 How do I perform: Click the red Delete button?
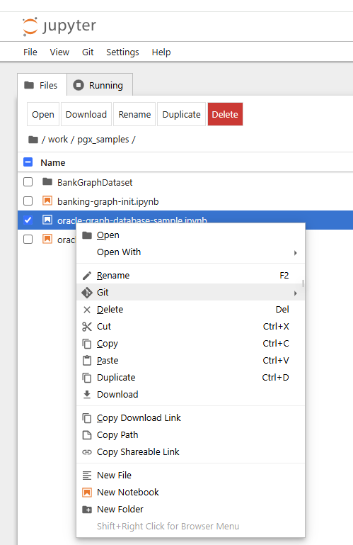225,114
